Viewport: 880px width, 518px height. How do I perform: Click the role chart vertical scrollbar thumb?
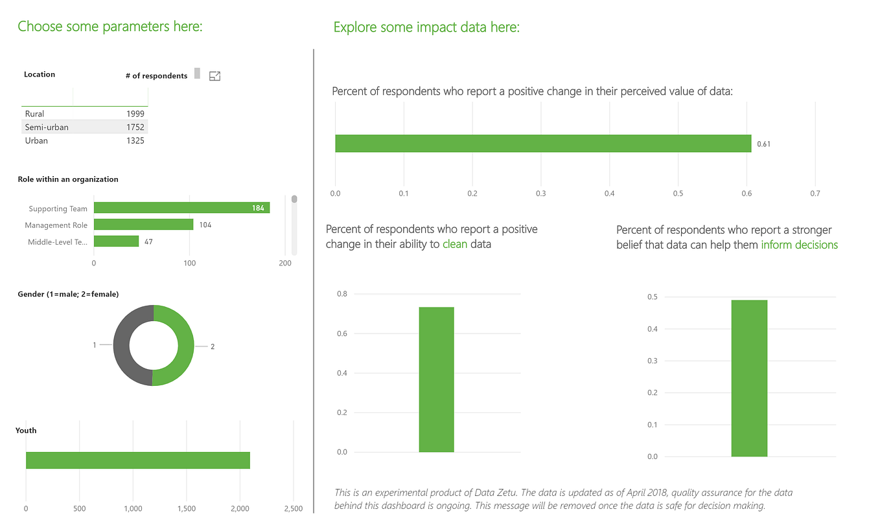click(x=294, y=199)
